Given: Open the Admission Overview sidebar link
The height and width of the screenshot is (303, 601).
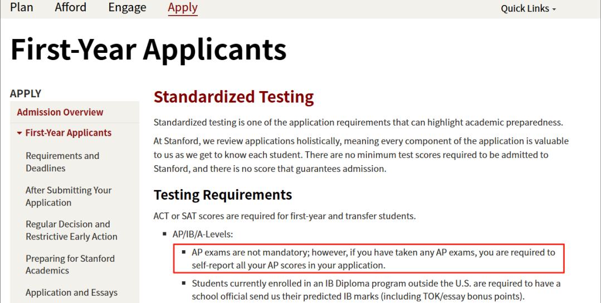Looking at the screenshot, I should 60,112.
